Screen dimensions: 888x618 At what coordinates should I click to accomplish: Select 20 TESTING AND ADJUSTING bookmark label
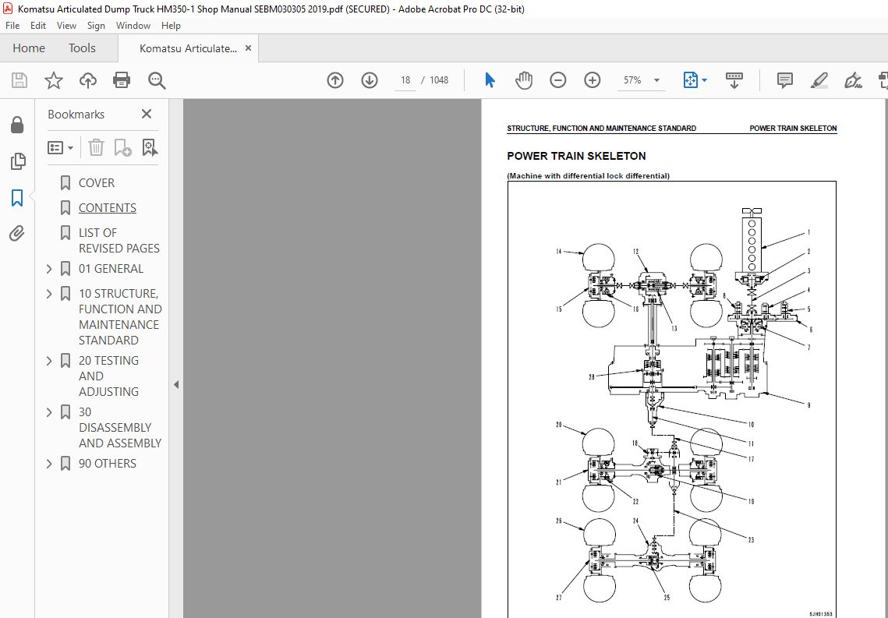coord(108,376)
